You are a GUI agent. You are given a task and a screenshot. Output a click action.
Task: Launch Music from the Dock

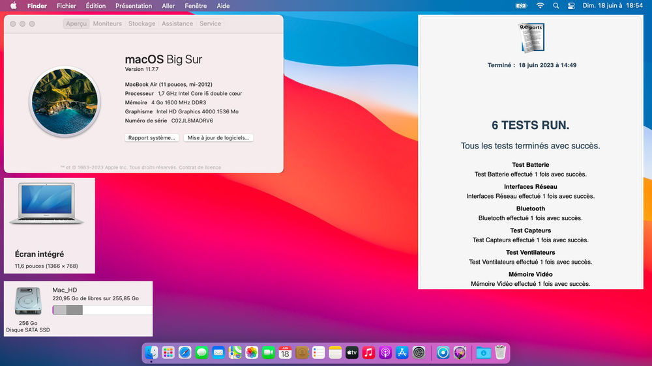pos(368,352)
